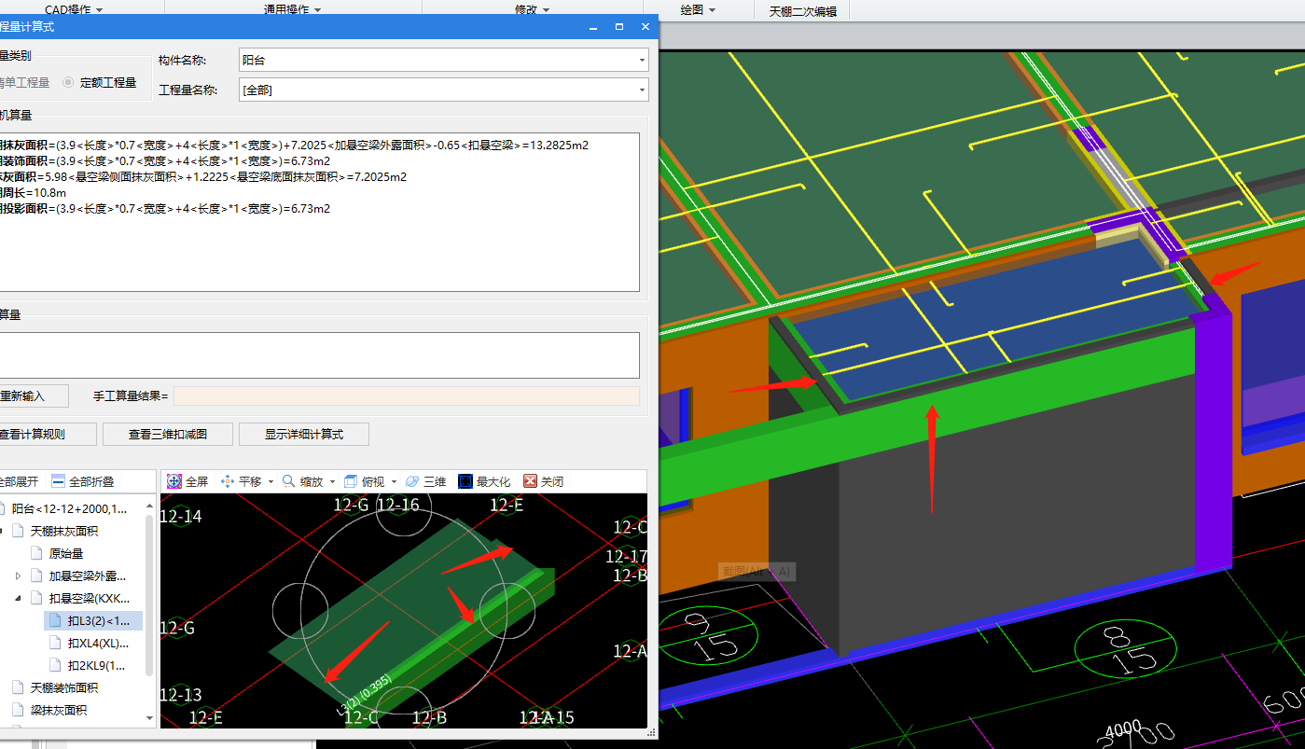Screen dimensions: 1305x749
Task: Click page icon of 原始量 node
Action: (x=36, y=553)
